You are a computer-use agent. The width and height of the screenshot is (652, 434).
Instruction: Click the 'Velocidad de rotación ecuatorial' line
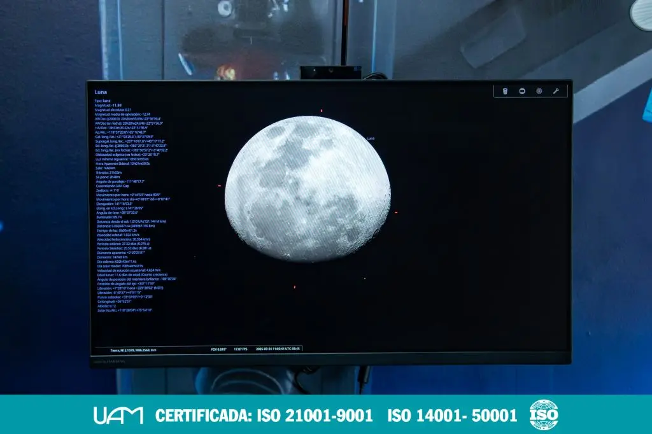point(129,270)
